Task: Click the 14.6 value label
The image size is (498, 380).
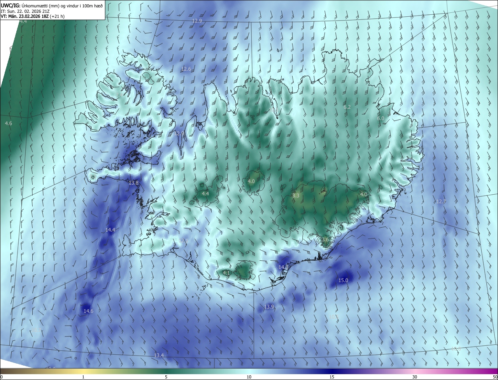Action: coord(88,311)
